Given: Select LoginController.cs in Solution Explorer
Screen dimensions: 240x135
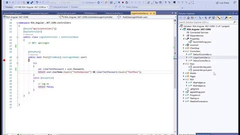Looking at the screenshot, I should [201, 57].
